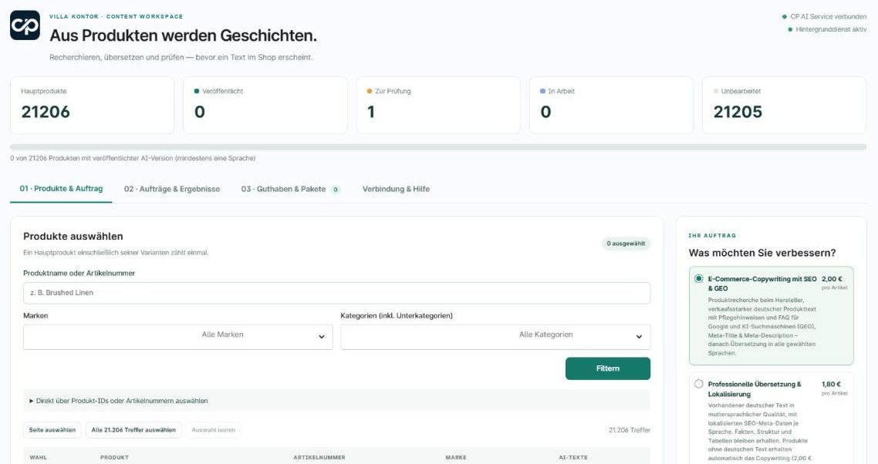
Task: Open the 02 · Aufträge & Ergebnisse tab
Action: click(172, 189)
